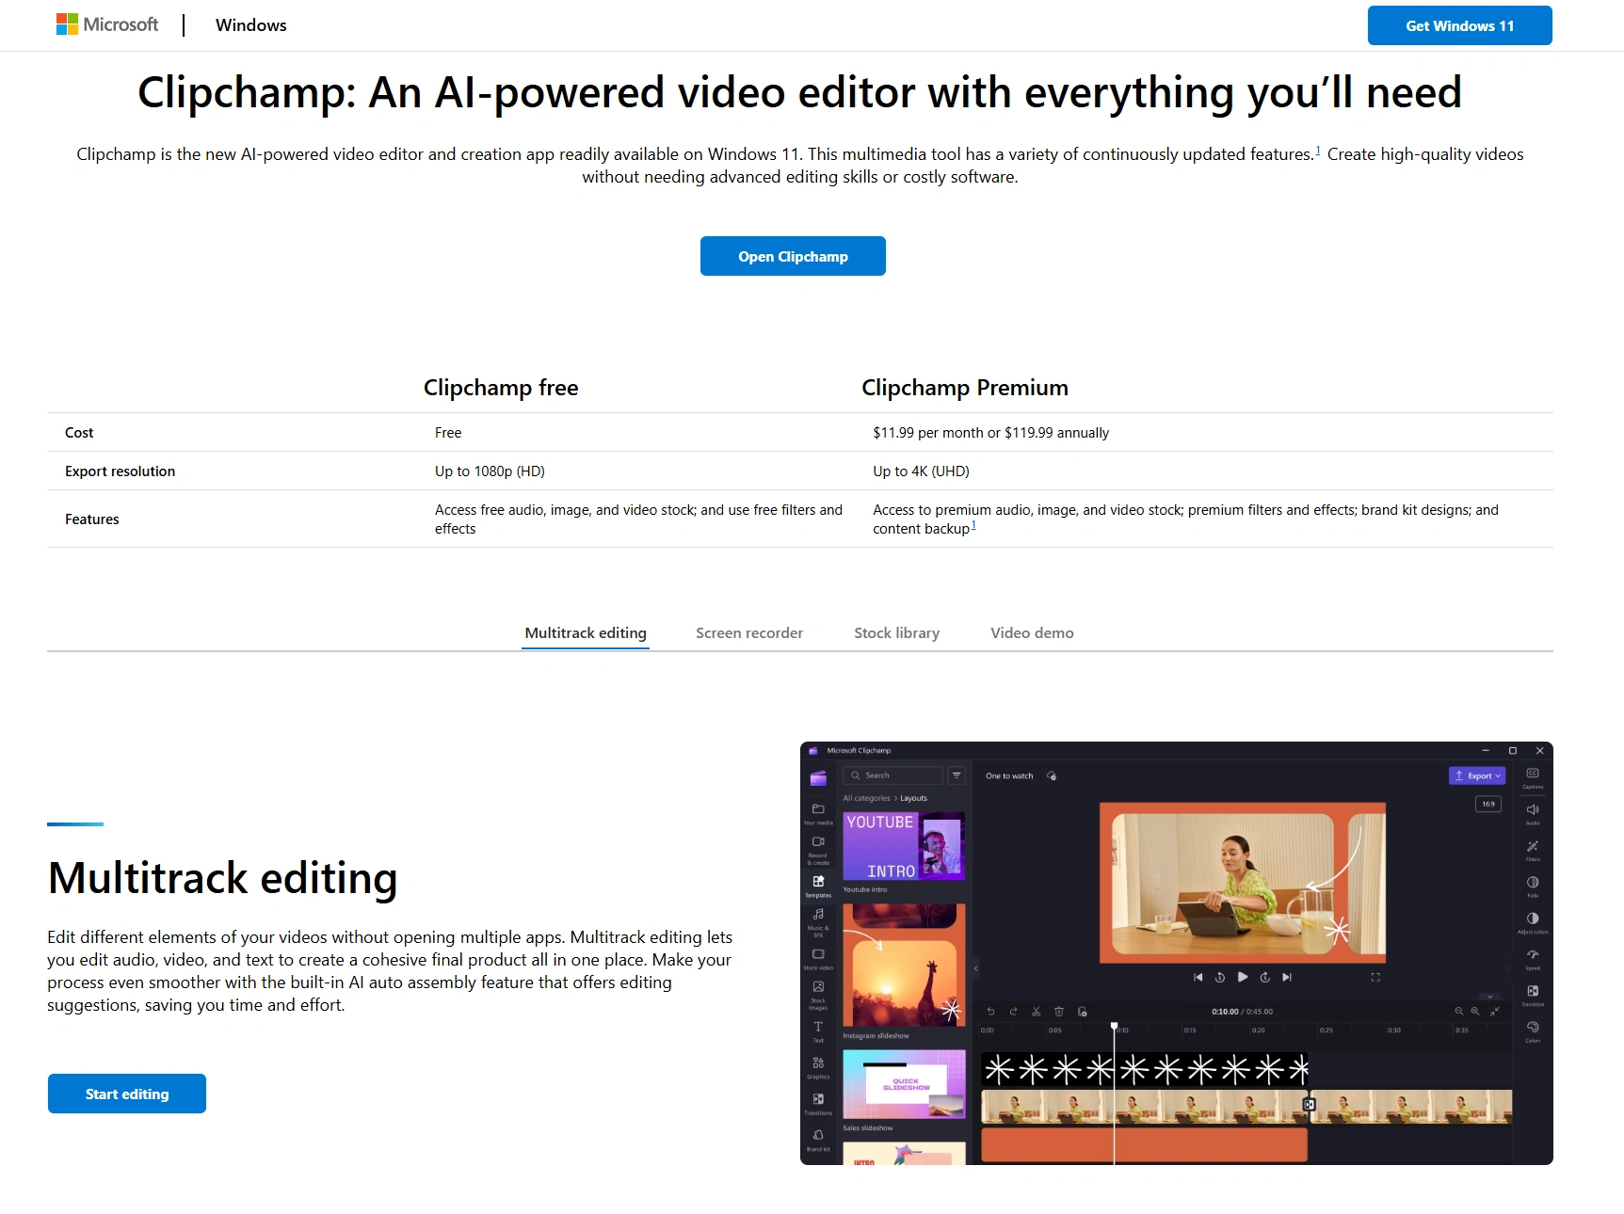The image size is (1624, 1214).
Task: Select the Youtube intro template thumbnail
Action: coord(904,846)
